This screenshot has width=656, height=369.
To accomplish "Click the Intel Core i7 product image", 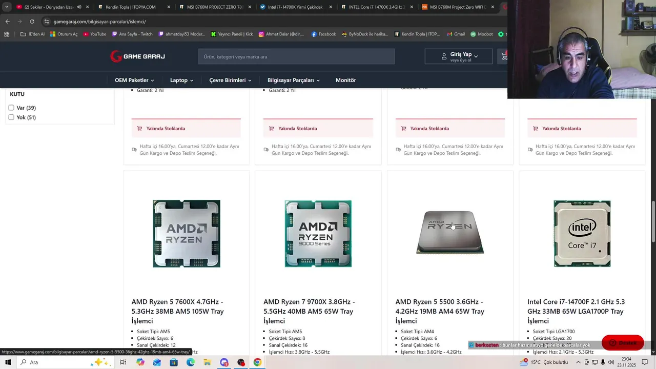I will pyautogui.click(x=582, y=234).
